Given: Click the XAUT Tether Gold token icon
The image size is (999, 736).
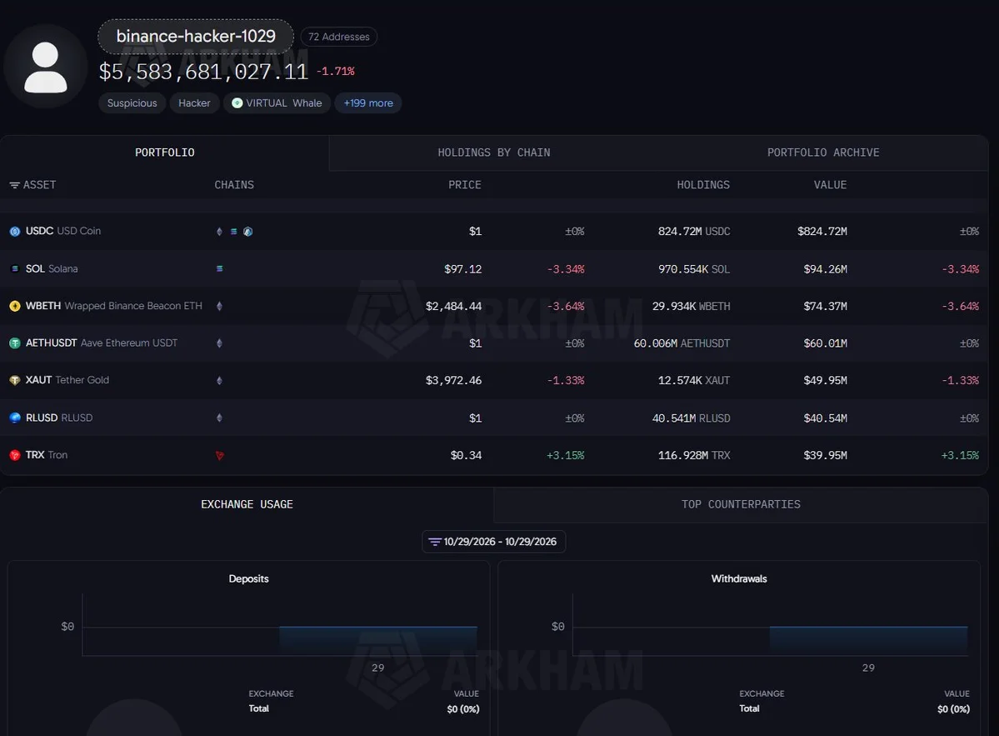Looking at the screenshot, I should pos(15,380).
